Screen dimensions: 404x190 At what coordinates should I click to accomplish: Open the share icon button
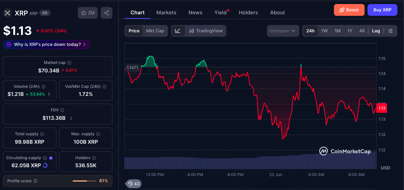pyautogui.click(x=107, y=13)
